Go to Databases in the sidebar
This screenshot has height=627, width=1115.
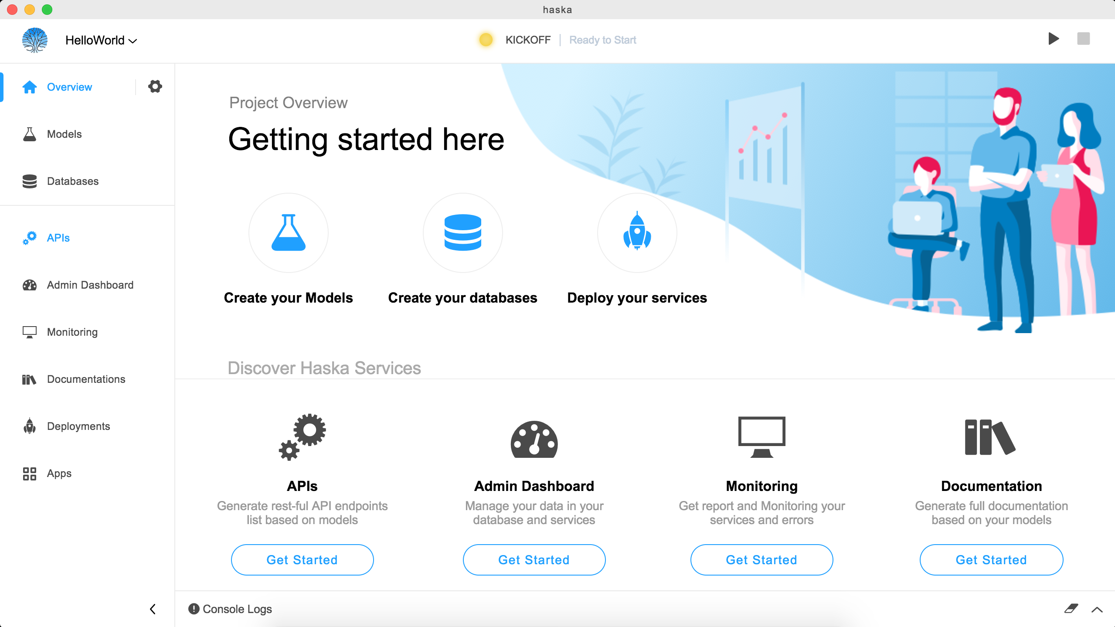pos(73,181)
